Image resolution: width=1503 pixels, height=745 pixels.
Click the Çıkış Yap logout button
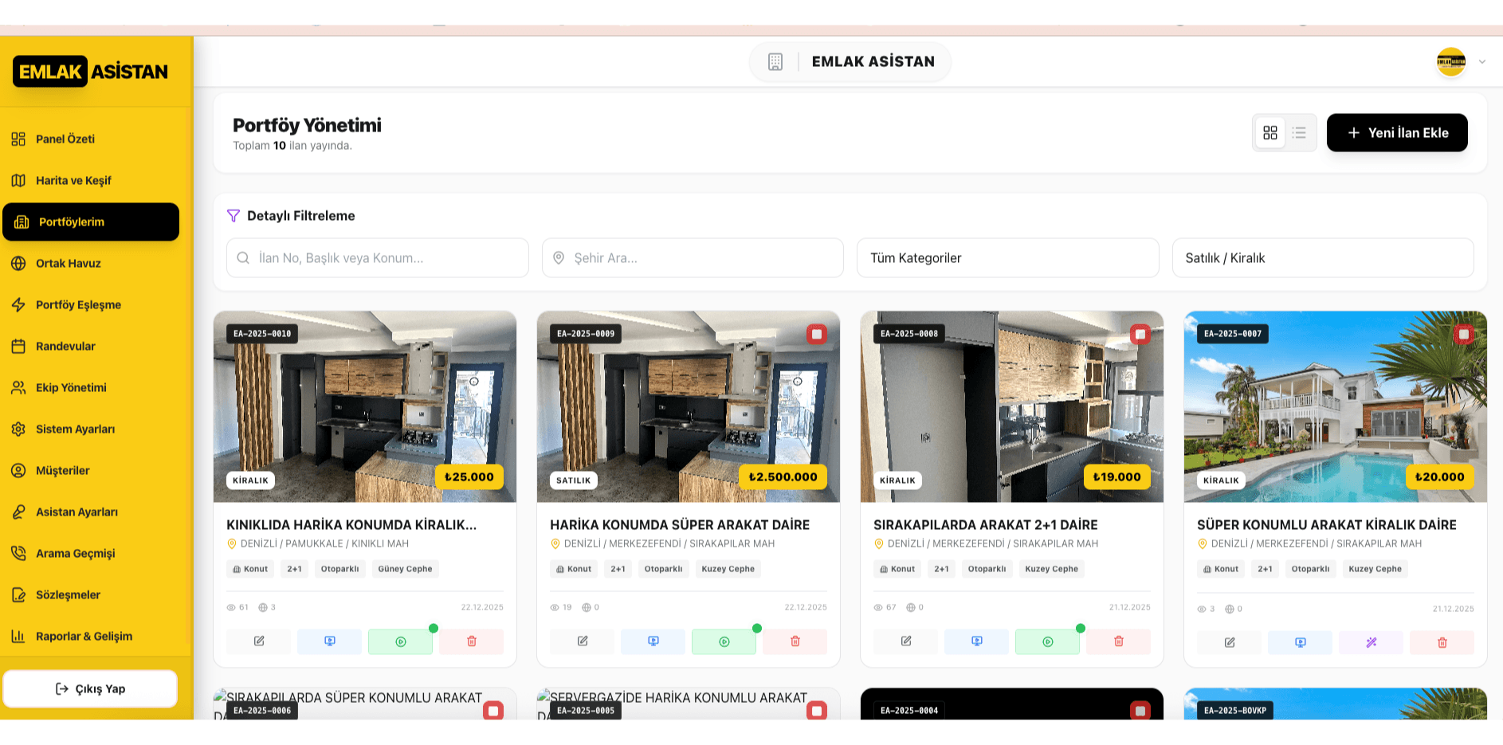pos(90,689)
